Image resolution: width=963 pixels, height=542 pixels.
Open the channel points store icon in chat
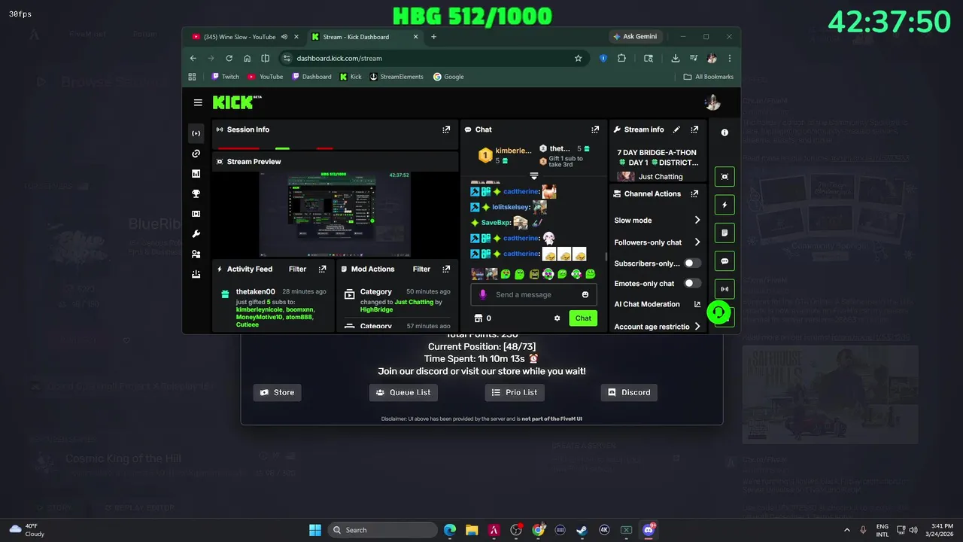coord(477,318)
